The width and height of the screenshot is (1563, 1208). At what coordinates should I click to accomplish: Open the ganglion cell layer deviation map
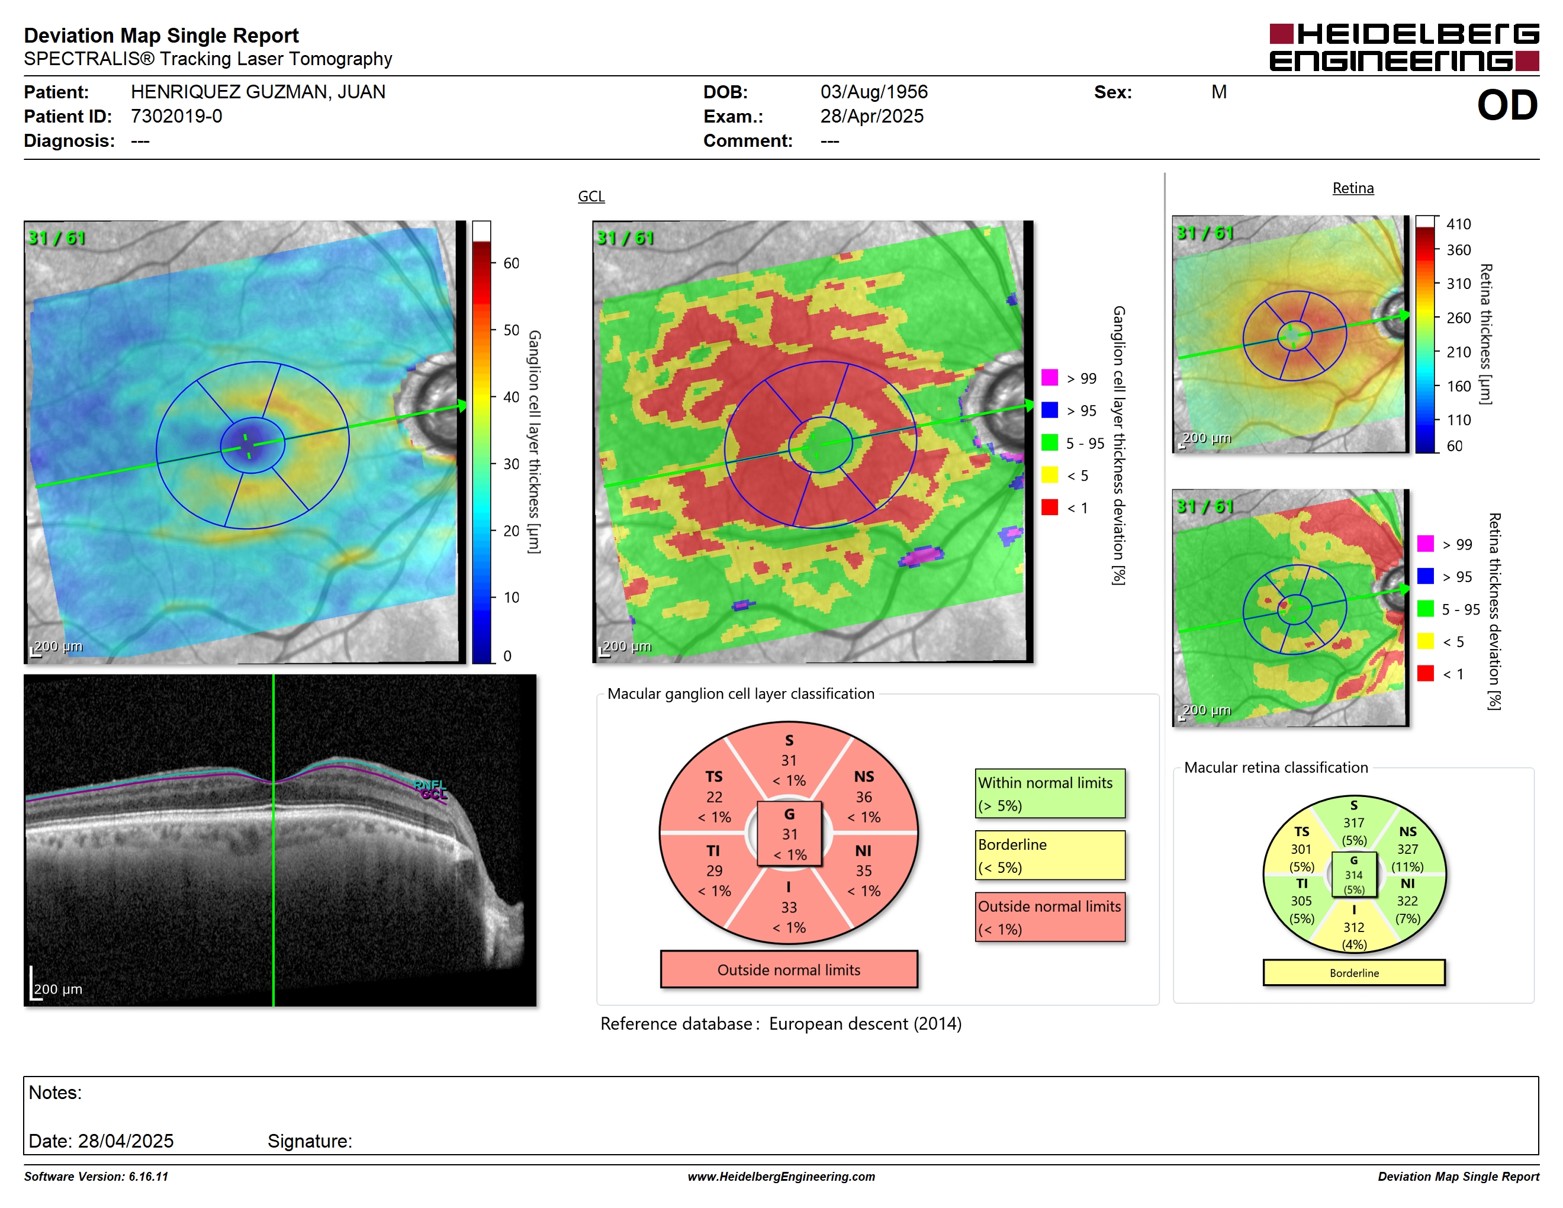click(x=813, y=442)
